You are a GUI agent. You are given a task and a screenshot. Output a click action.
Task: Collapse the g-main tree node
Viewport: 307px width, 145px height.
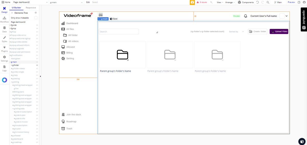(10, 62)
